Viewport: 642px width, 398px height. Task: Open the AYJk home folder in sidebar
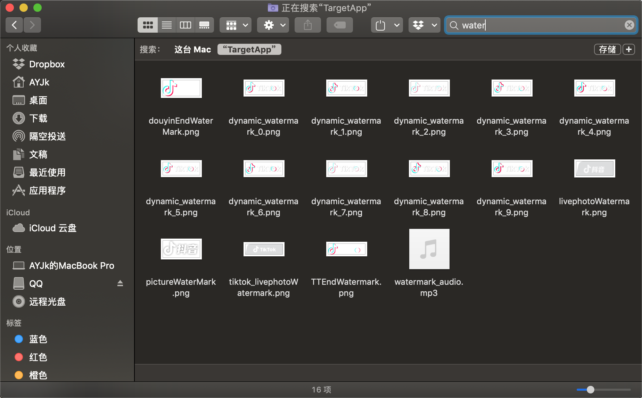(67, 82)
